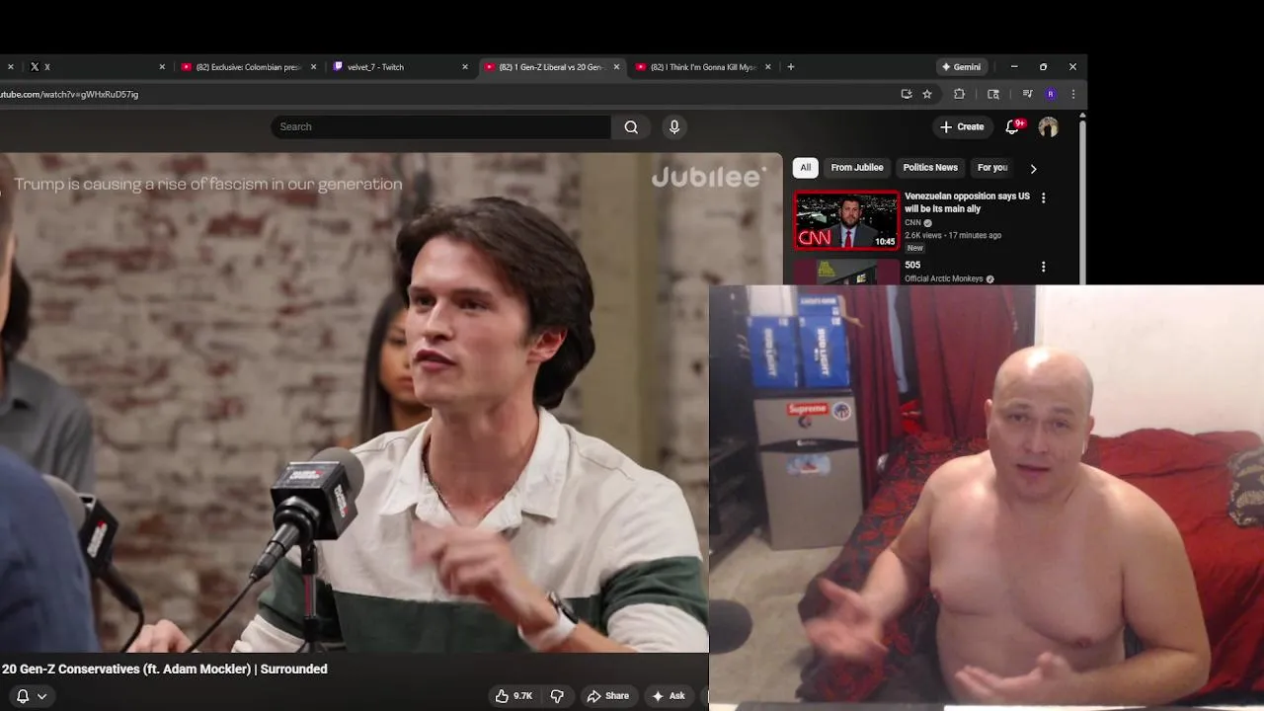The image size is (1264, 711).
Task: Click the Create button
Action: (962, 126)
